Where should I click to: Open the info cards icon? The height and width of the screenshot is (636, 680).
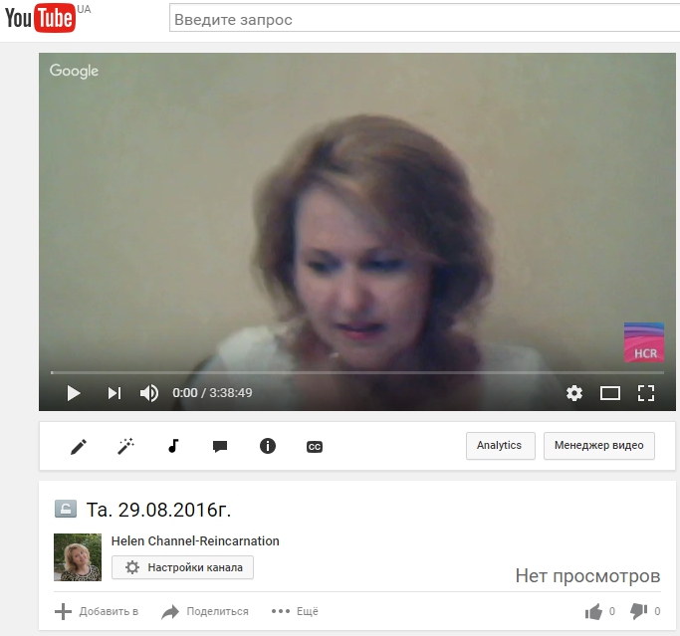pyautogui.click(x=267, y=447)
